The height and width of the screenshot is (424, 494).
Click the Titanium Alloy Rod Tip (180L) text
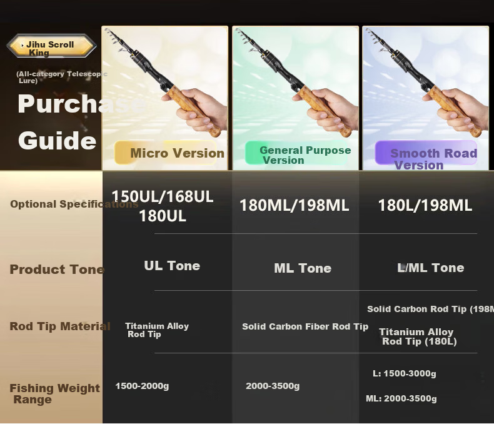418,336
